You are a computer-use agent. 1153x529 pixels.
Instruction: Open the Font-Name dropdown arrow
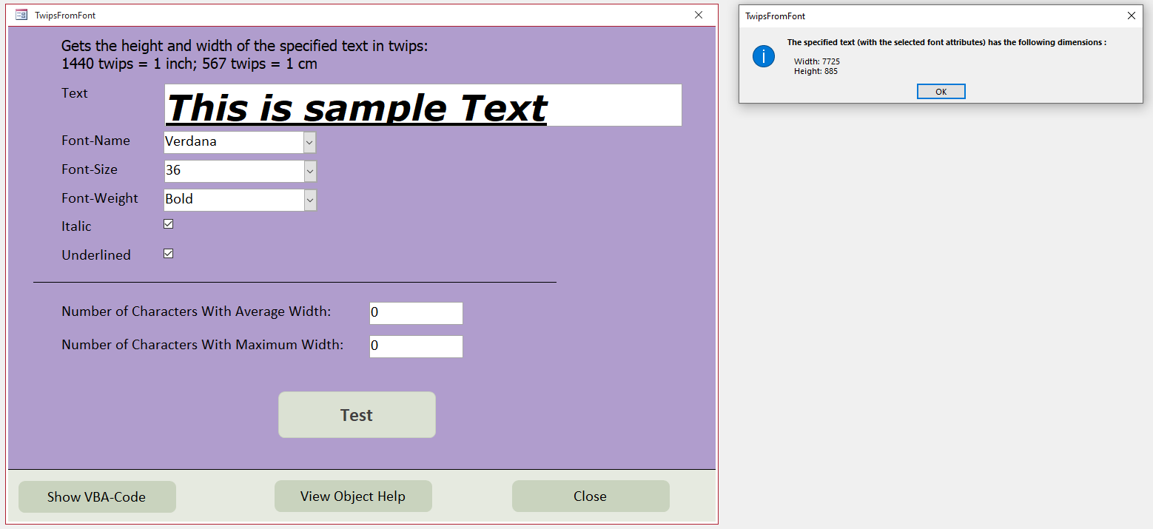point(310,142)
